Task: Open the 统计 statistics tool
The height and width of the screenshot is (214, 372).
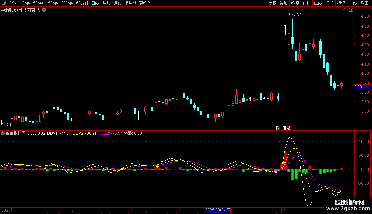Action: [x=306, y=3]
